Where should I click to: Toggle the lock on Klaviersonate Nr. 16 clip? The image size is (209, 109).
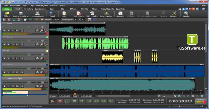pyautogui.click(x=102, y=23)
